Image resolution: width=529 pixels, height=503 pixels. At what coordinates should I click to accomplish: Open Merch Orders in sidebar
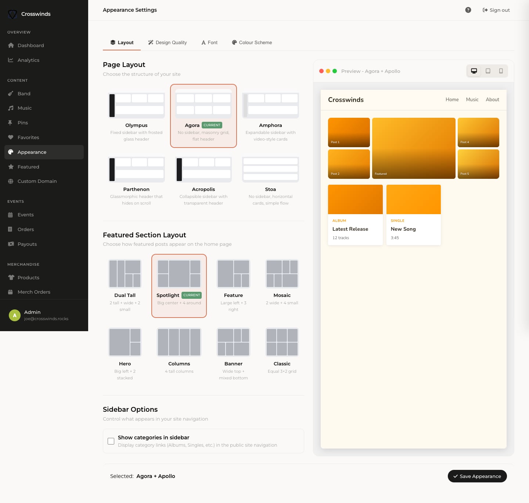[x=44, y=292]
